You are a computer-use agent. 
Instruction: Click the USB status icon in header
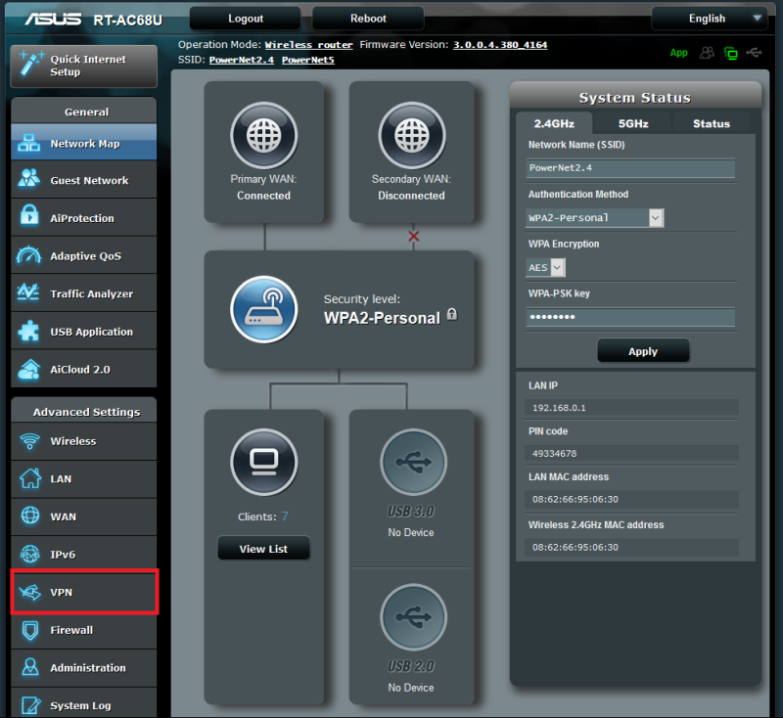pyautogui.click(x=754, y=53)
